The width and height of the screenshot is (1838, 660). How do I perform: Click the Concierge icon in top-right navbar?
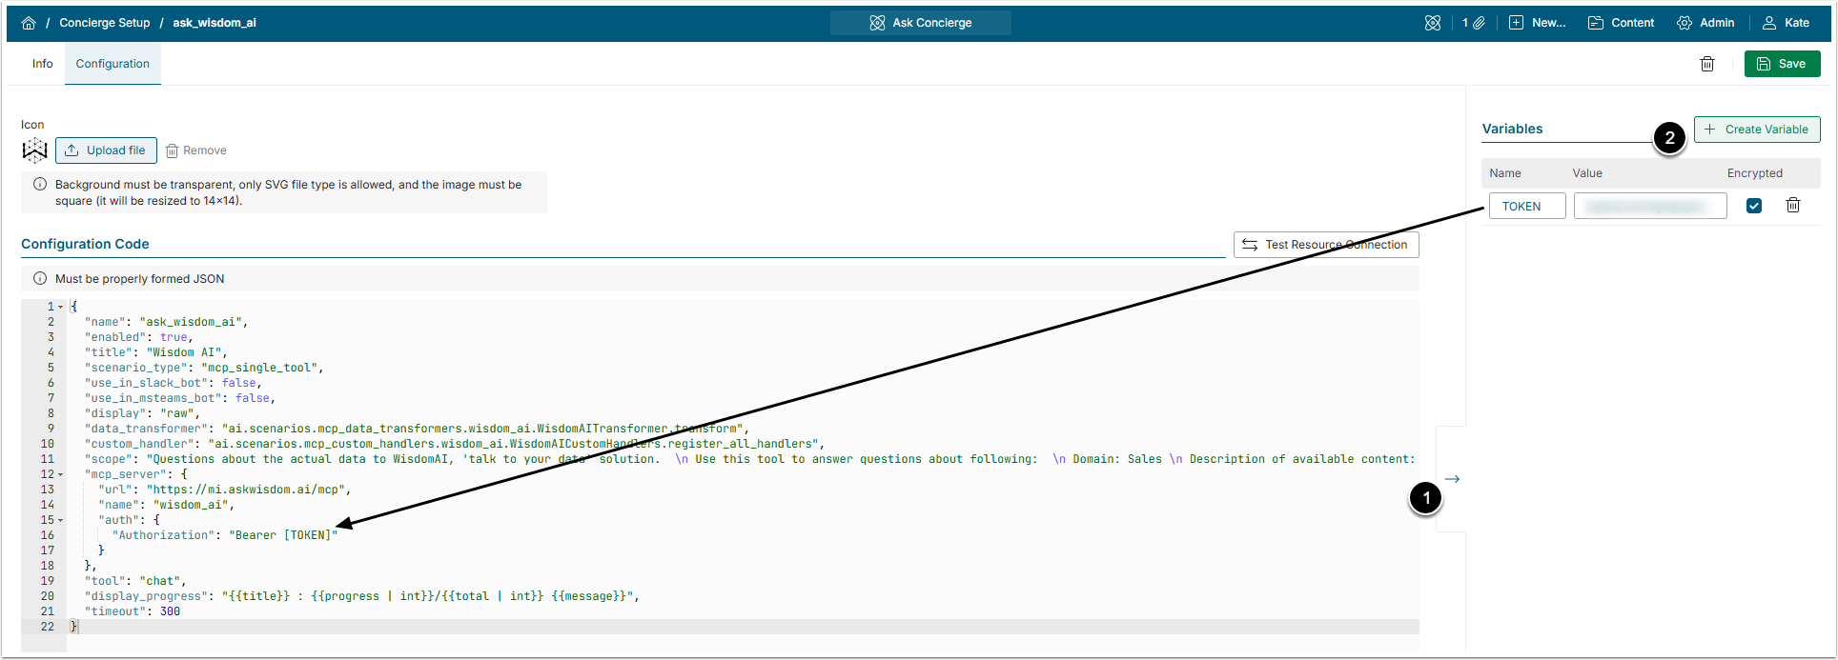(x=1432, y=23)
